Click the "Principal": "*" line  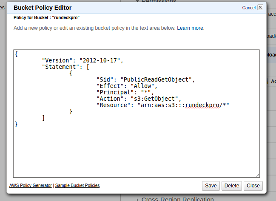pos(125,92)
